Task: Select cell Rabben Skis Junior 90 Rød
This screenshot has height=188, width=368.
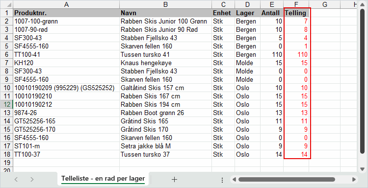Action: point(166,29)
